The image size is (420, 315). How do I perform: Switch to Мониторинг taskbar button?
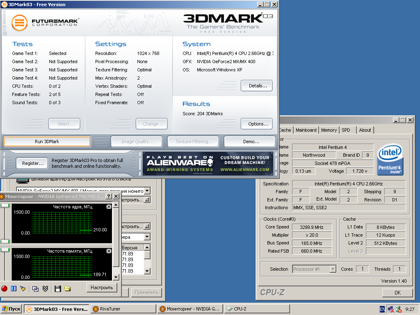190,309
